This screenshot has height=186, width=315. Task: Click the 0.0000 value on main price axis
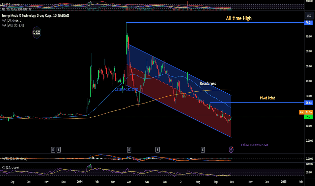pyautogui.click(x=309, y=141)
